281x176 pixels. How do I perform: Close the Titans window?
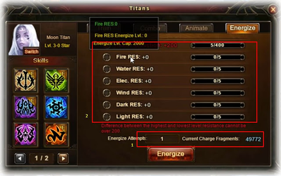(273, 9)
